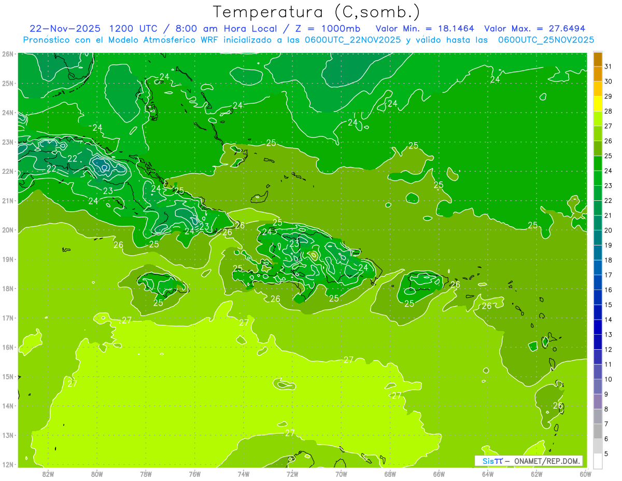Click the color bar legend value "16"

point(609,290)
